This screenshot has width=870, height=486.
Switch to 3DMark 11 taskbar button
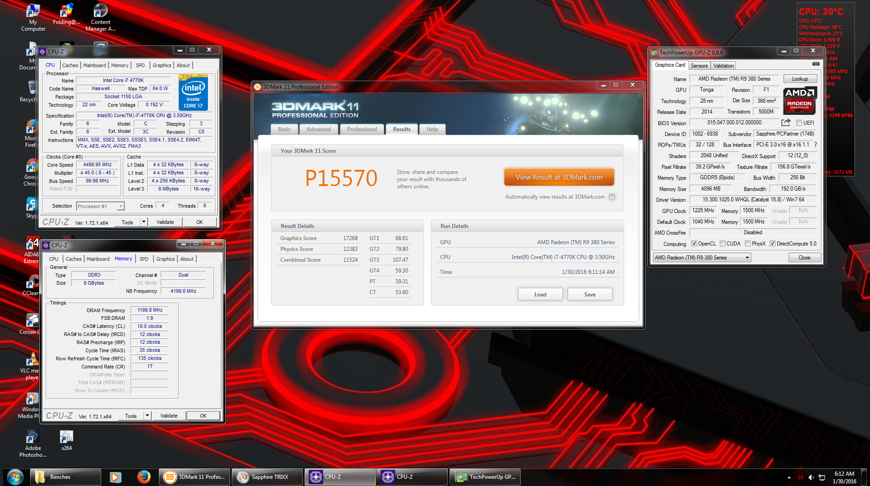point(195,477)
